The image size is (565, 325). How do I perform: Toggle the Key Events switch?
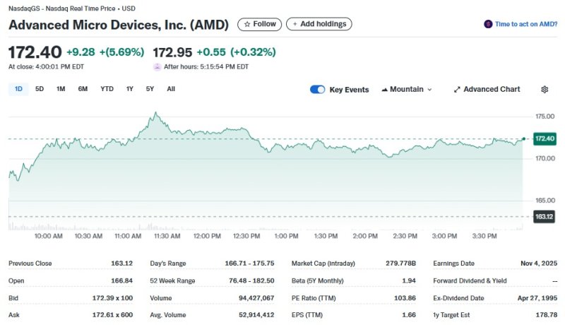(318, 90)
